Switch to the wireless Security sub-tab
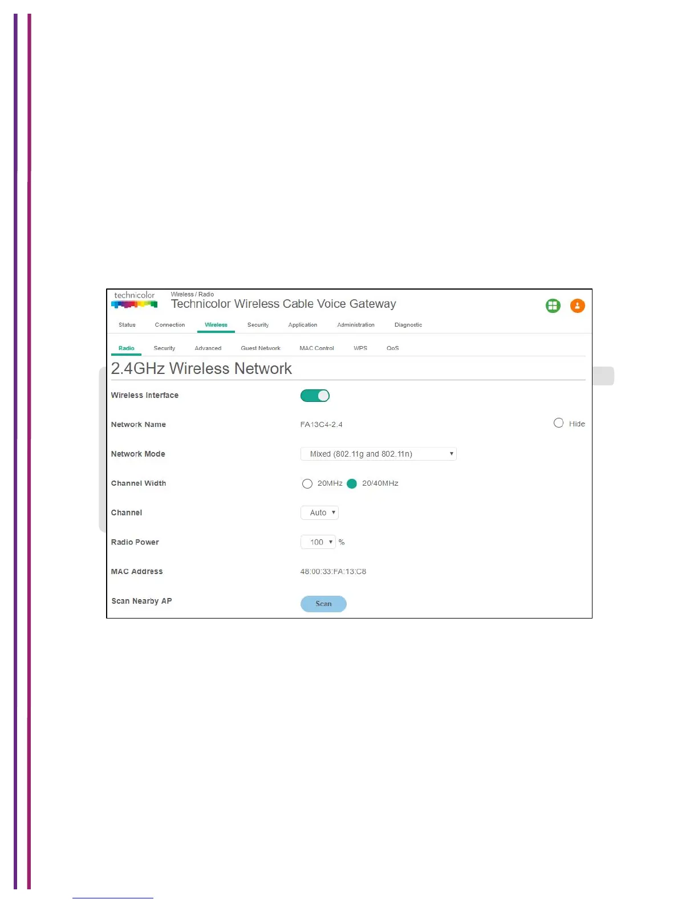Image resolution: width=698 pixels, height=903 pixels. 164,348
